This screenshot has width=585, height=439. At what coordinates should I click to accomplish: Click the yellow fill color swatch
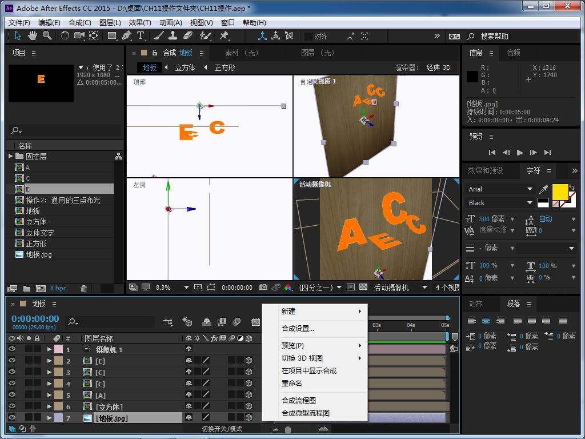(560, 192)
